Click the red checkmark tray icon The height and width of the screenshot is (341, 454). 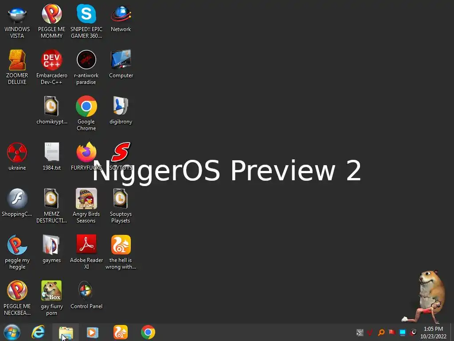point(370,333)
